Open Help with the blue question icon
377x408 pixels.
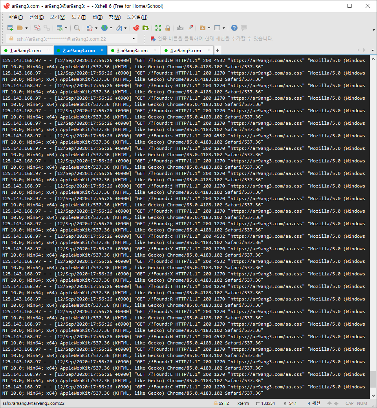[234, 28]
